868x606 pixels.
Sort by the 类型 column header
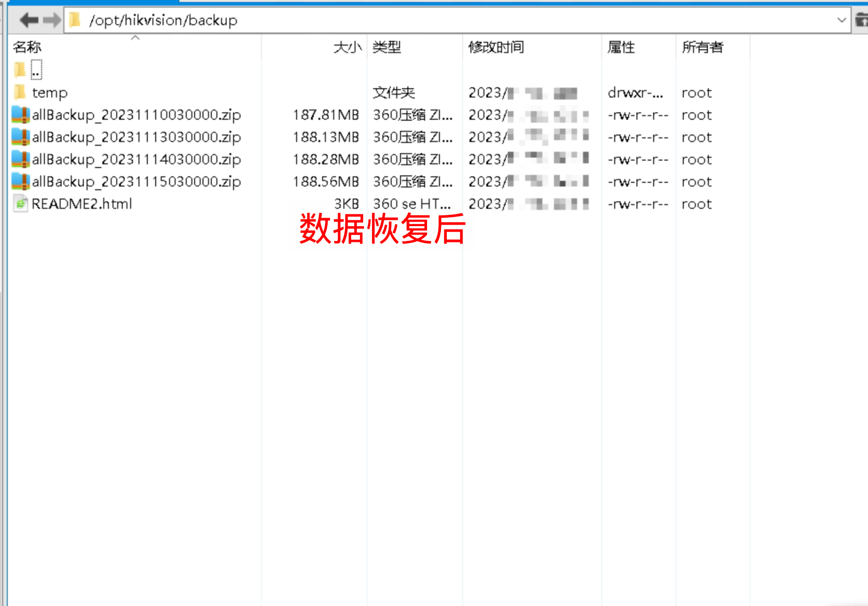(387, 47)
